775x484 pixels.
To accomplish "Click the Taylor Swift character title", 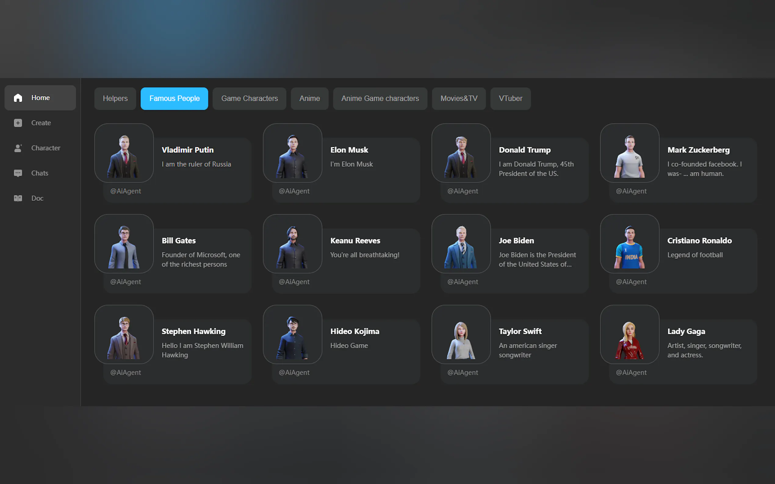I will (520, 331).
